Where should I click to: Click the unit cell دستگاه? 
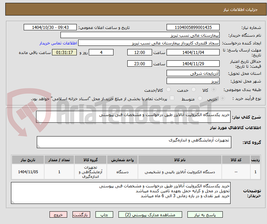coord(122,172)
